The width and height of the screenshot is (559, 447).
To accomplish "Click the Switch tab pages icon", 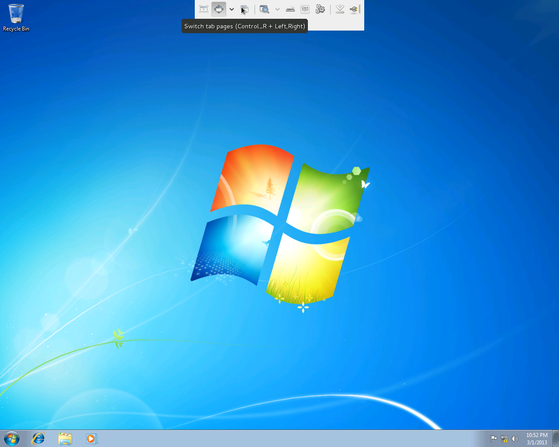I will [245, 9].
